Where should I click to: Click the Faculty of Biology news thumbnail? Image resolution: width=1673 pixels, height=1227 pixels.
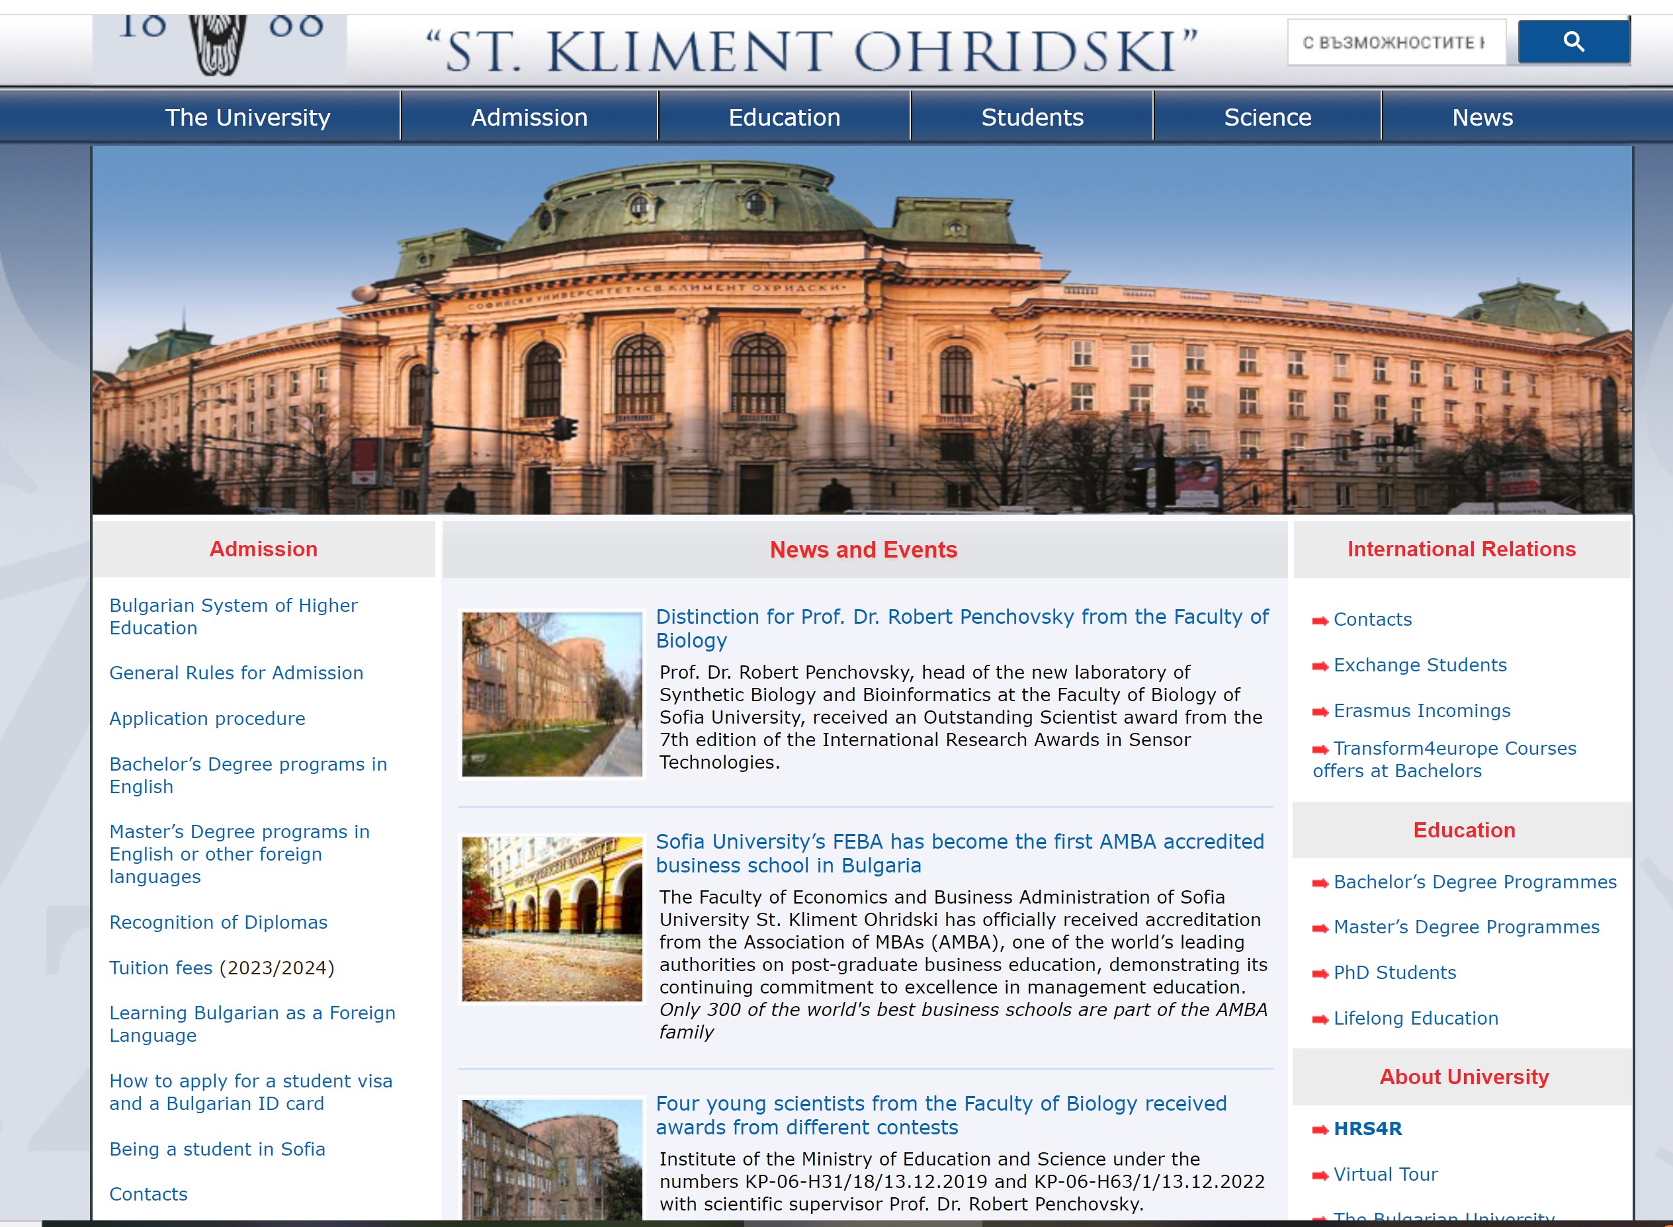[x=552, y=695]
